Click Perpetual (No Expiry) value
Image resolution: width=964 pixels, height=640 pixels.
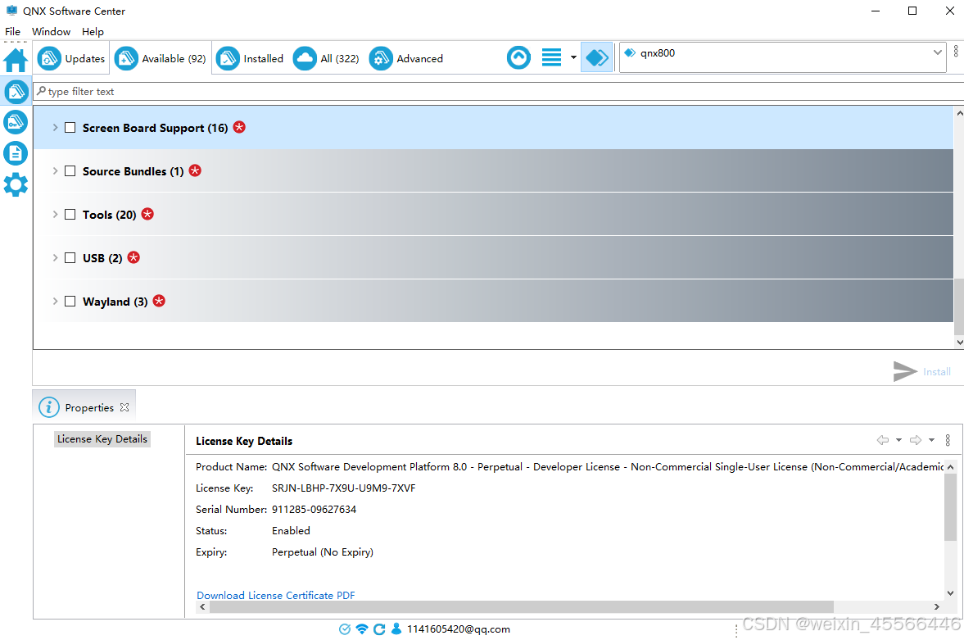click(323, 552)
